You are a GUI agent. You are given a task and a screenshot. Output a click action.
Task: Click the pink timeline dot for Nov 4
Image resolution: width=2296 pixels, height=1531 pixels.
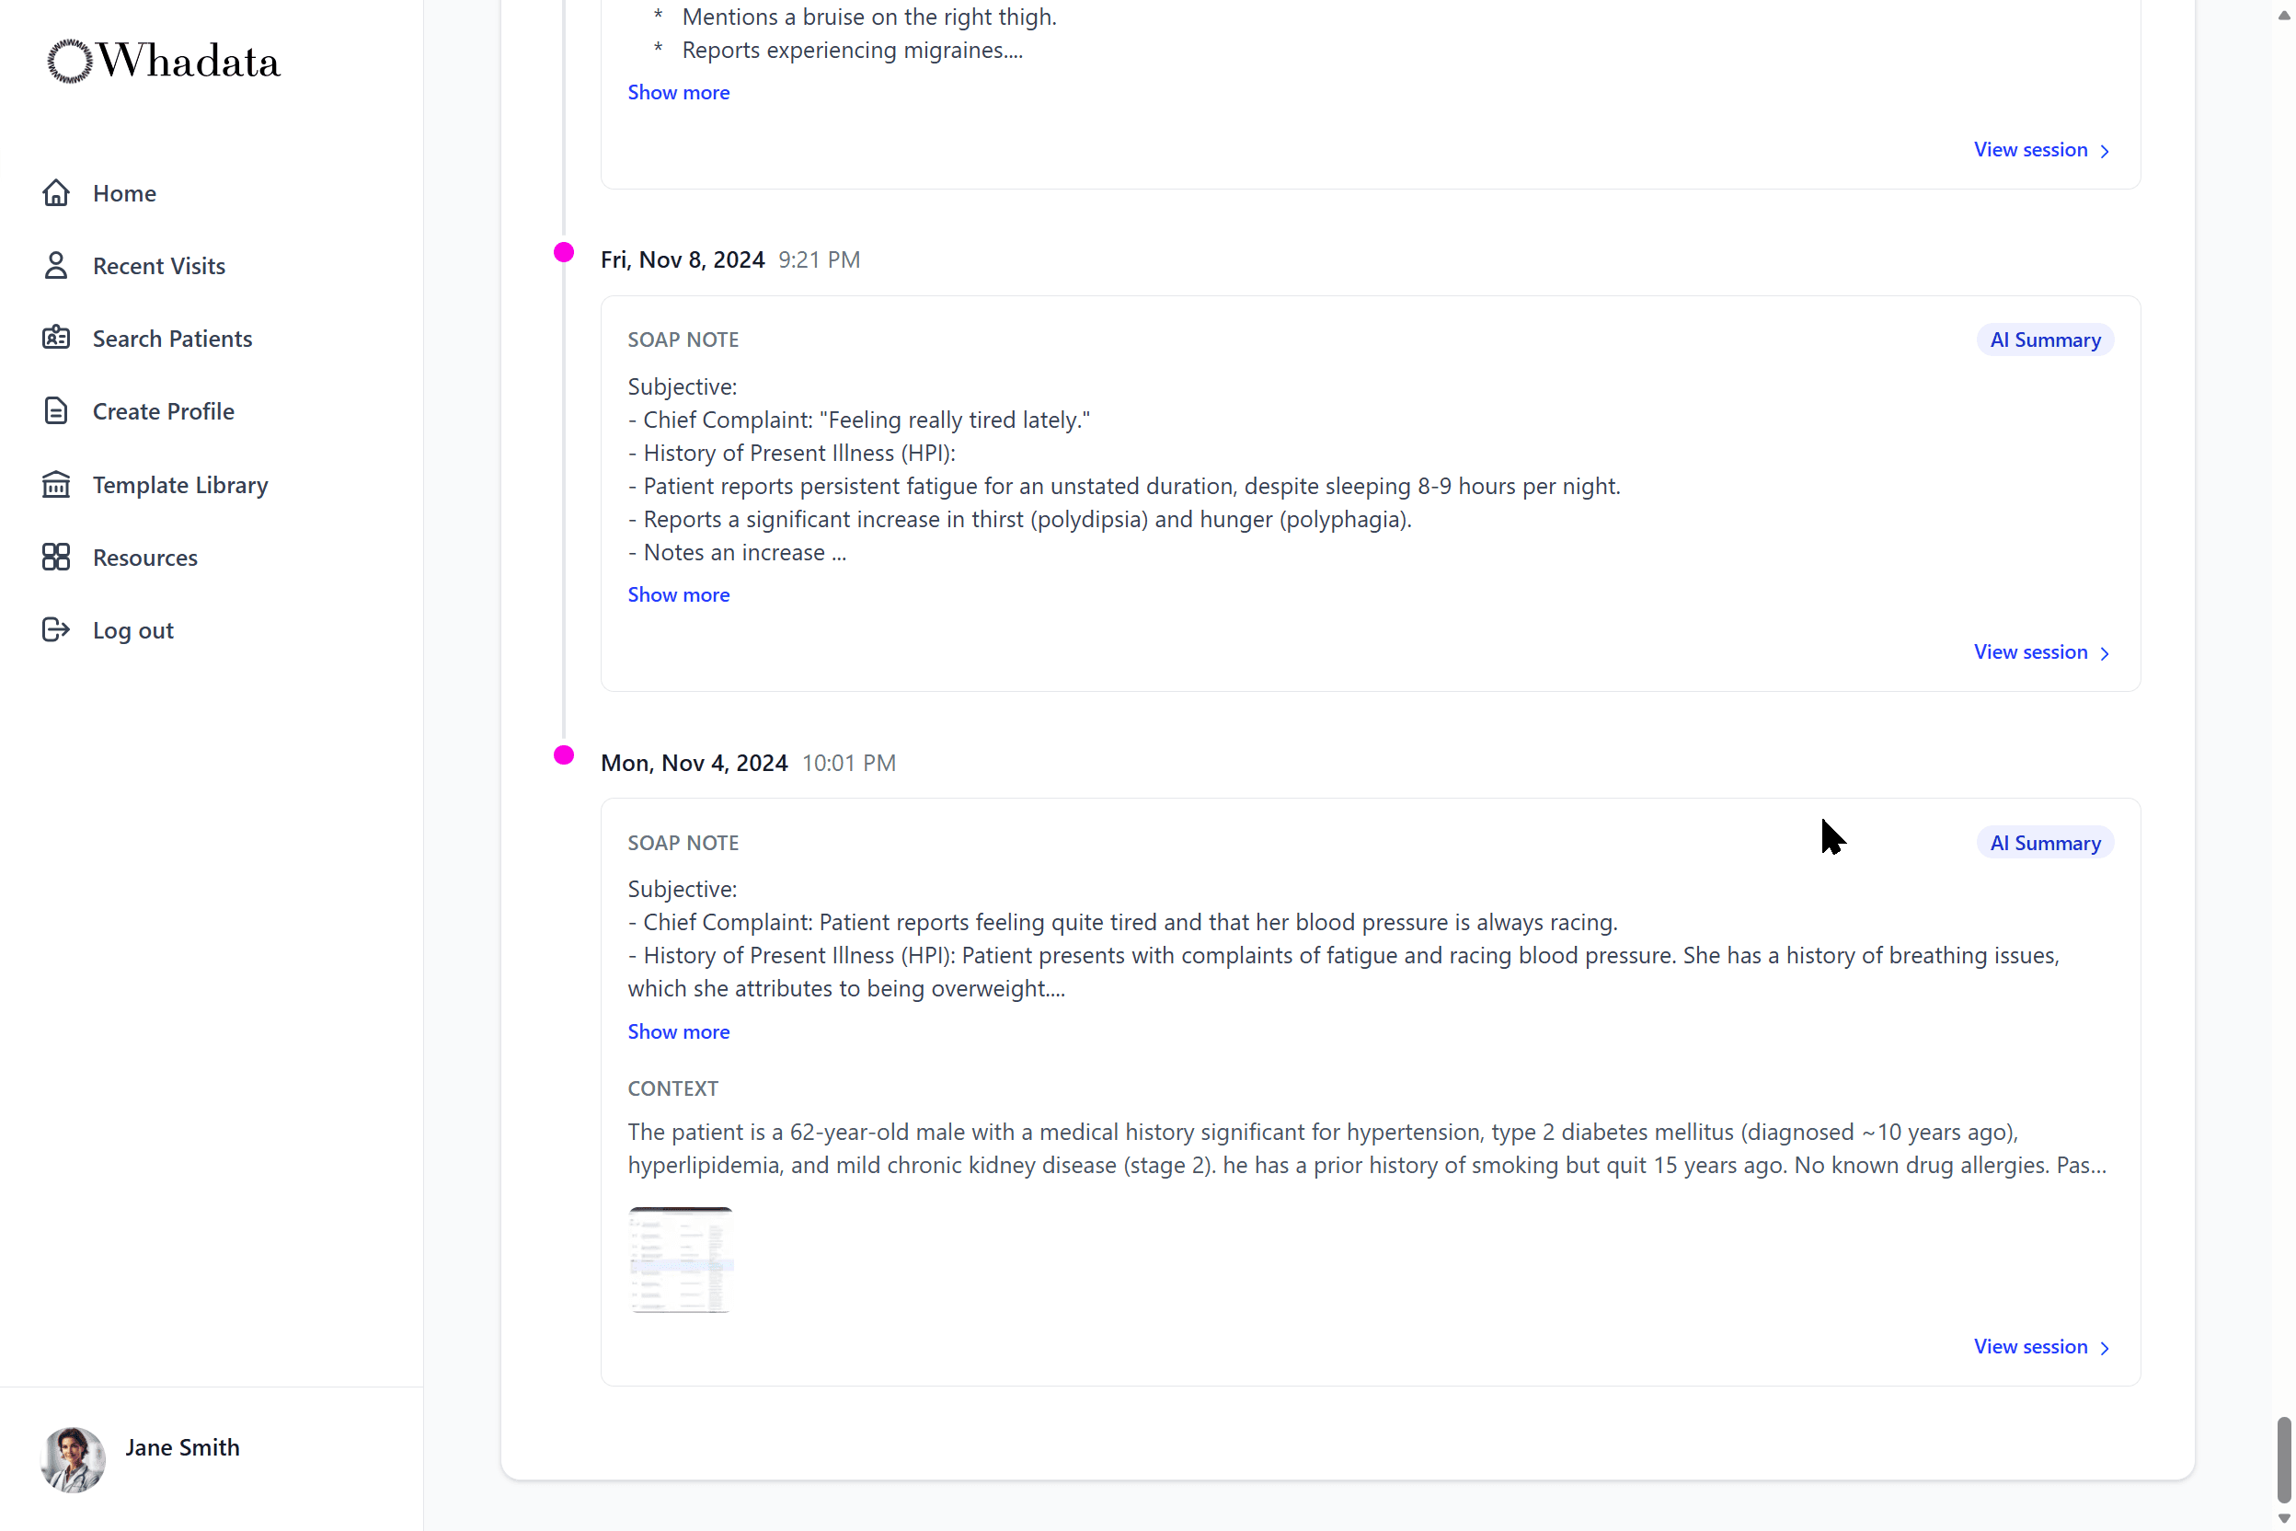tap(563, 754)
